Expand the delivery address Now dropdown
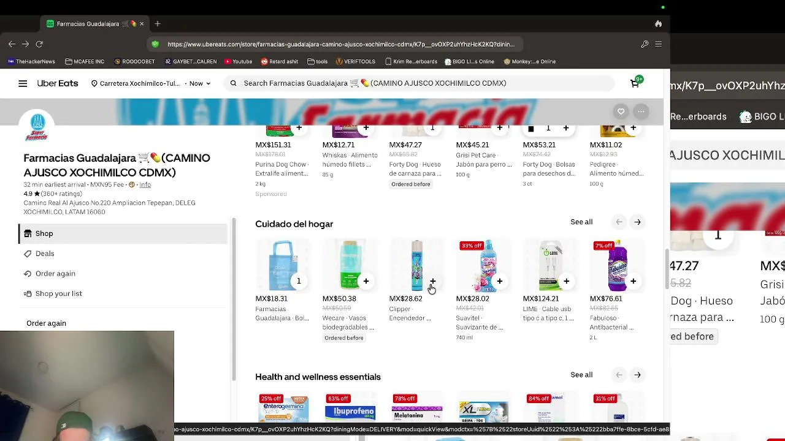Viewport: 785px width, 441px height. [200, 83]
